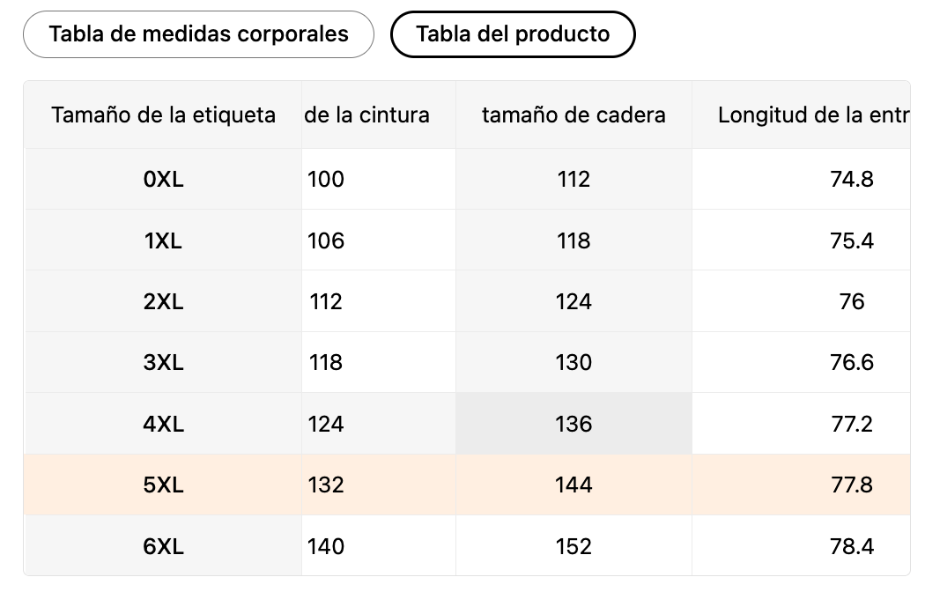Screen dimensions: 925x592
Task: Click the de la cintura column header
Action: click(367, 115)
